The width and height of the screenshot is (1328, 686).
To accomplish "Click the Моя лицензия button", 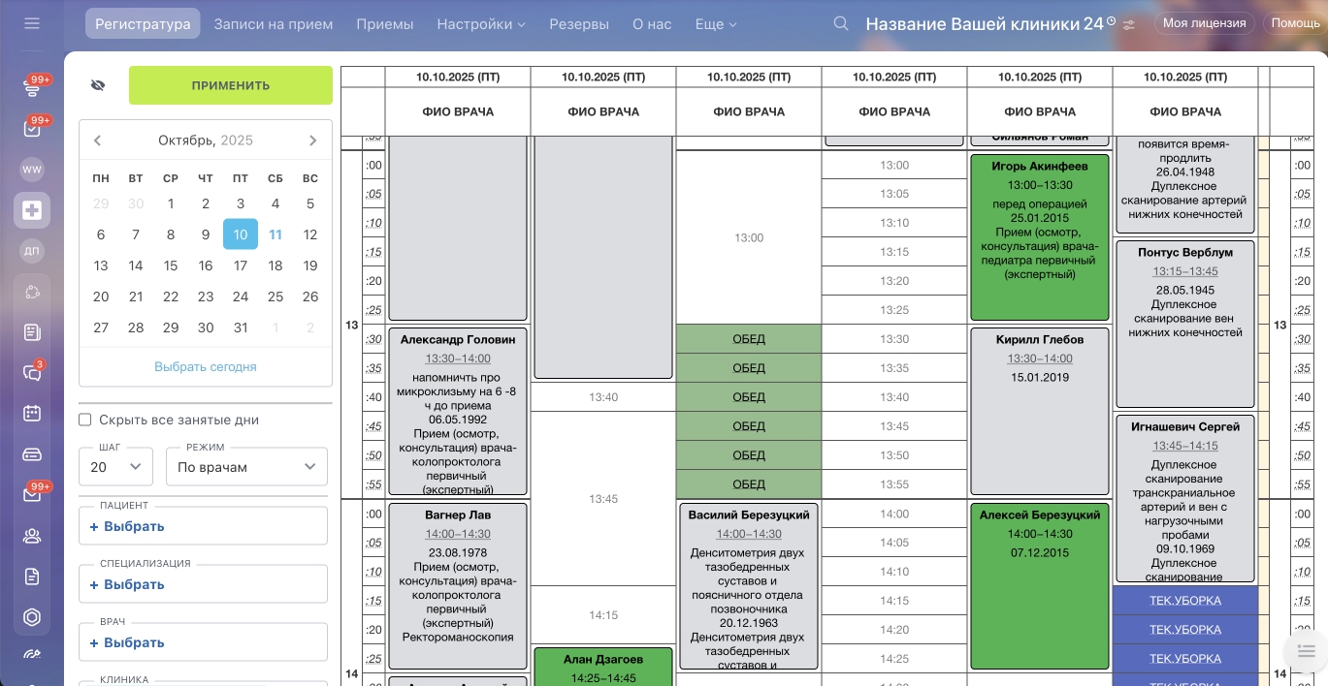I will pos(1204,23).
